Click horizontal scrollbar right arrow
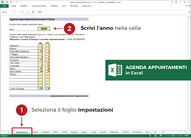Viewport: 191px width, 138px height. [x=187, y=132]
